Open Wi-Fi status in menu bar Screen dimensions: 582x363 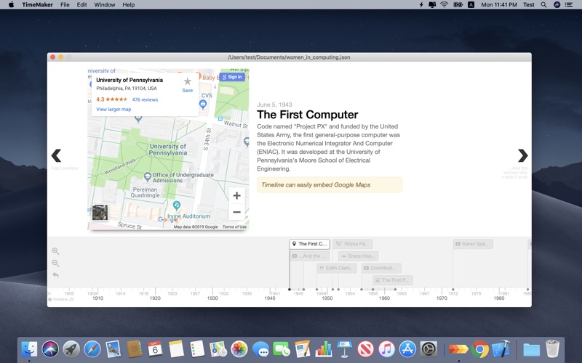pyautogui.click(x=445, y=5)
